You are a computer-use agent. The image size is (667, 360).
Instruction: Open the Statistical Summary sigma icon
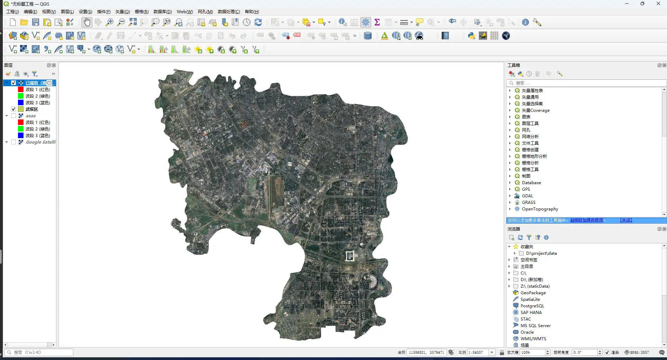tap(377, 22)
